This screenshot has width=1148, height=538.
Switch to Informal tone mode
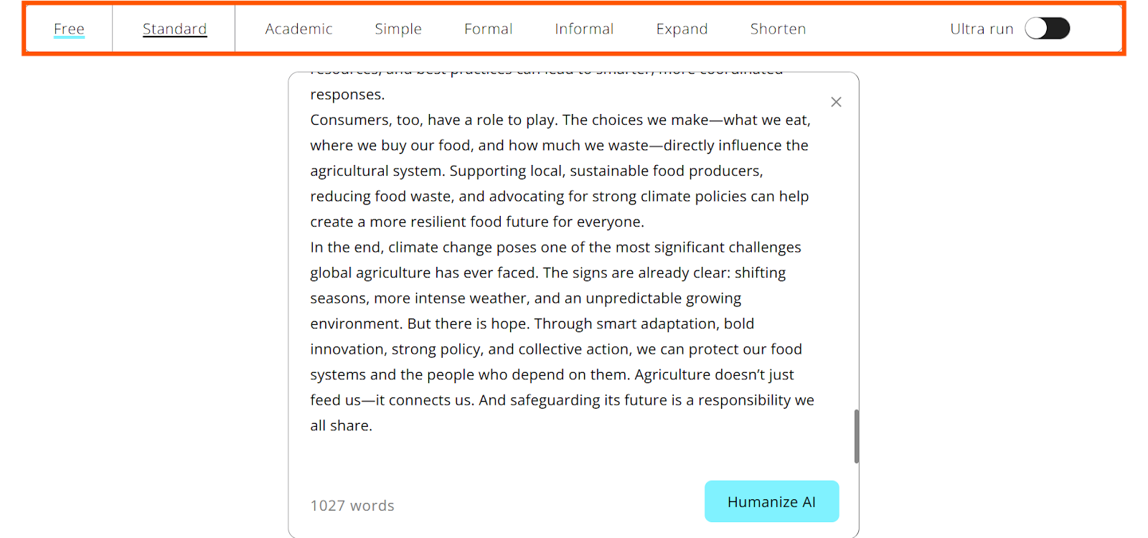(584, 29)
